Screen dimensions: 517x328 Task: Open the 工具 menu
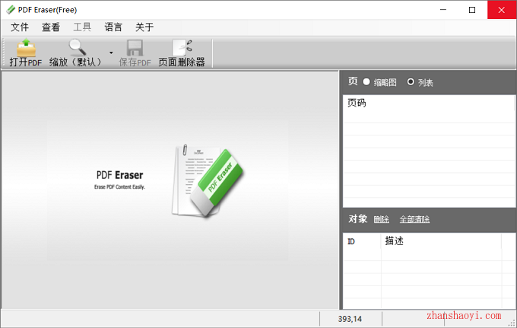point(82,27)
